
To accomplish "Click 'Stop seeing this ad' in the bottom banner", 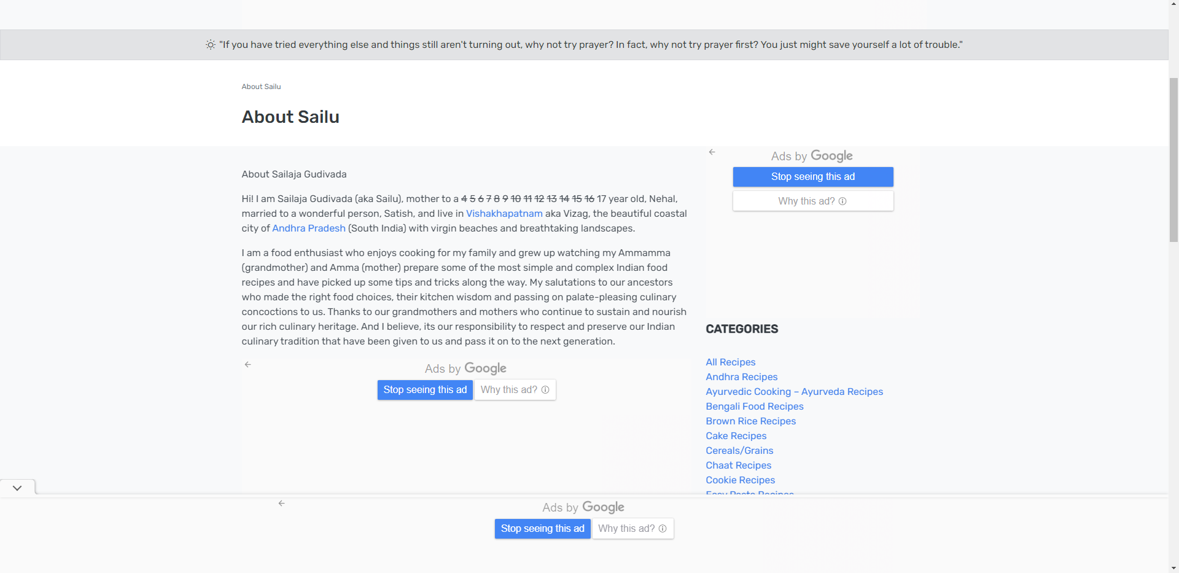I will point(542,529).
